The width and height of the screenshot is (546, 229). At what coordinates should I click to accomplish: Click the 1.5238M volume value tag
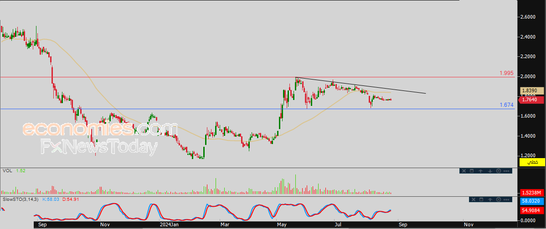click(532, 193)
